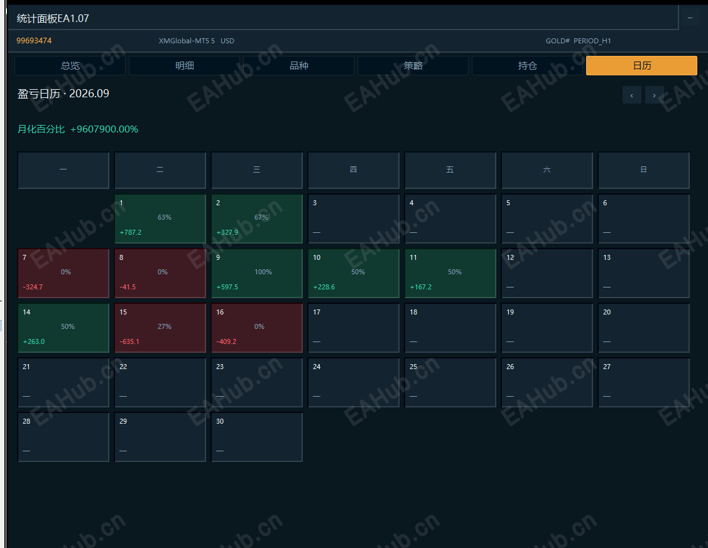Image resolution: width=708 pixels, height=548 pixels.
Task: Select empty day 17 cell
Action: click(x=354, y=328)
